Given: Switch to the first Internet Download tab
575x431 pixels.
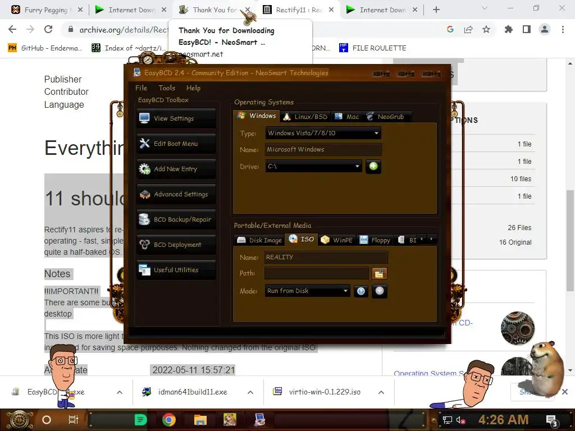Looking at the screenshot, I should tap(130, 10).
